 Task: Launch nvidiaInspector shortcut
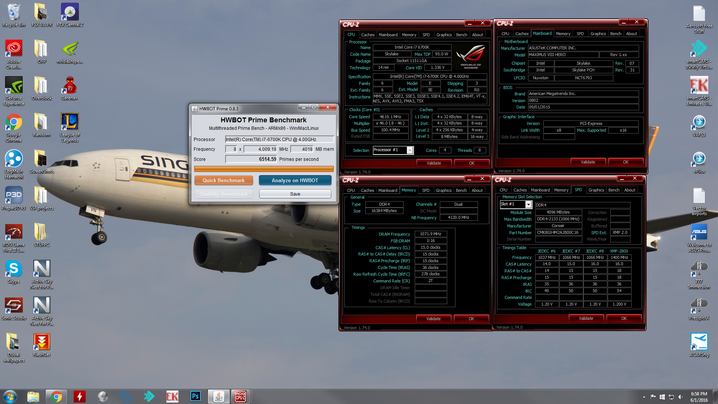pyautogui.click(x=70, y=52)
